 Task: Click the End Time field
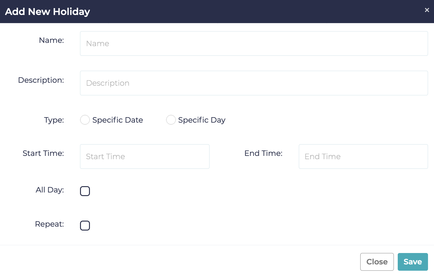363,156
